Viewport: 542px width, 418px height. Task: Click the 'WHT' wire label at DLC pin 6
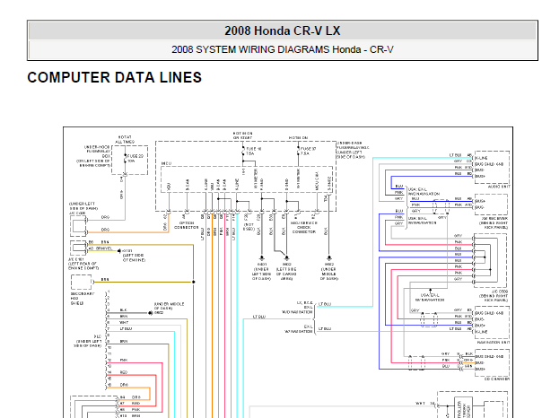(x=124, y=322)
